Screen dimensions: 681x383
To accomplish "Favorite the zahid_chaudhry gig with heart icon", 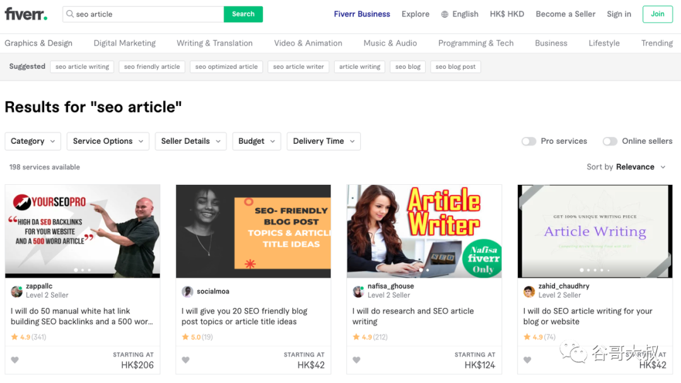I will coord(527,360).
